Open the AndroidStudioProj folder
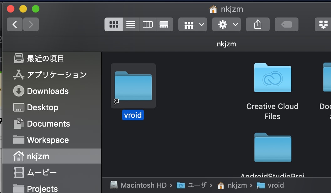The height and width of the screenshot is (193, 331). (x=272, y=148)
